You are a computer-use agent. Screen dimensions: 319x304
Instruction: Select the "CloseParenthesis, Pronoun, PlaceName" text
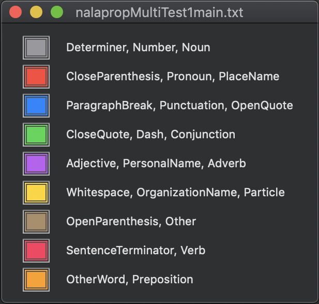[173, 77]
